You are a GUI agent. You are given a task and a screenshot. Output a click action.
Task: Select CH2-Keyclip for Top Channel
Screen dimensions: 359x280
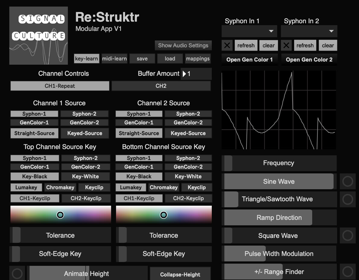(x=86, y=198)
